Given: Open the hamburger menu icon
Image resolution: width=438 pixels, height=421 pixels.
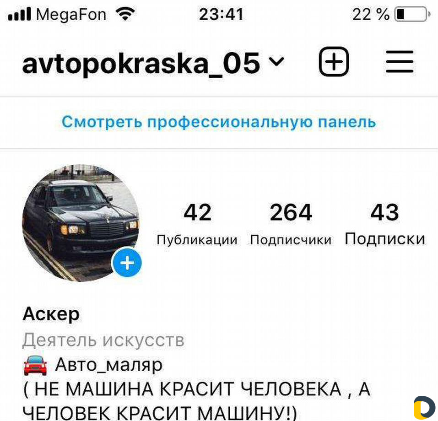Looking at the screenshot, I should (x=400, y=62).
